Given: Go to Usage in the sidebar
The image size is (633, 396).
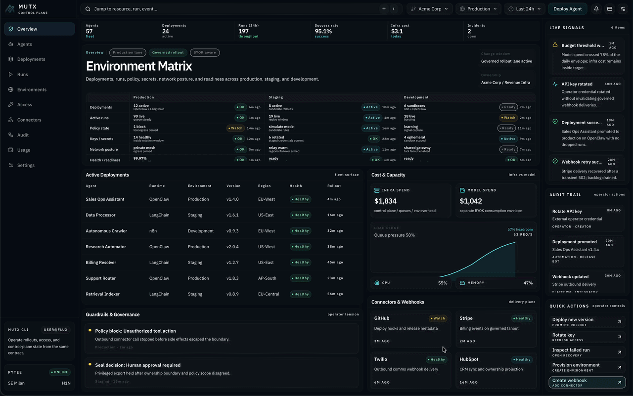Looking at the screenshot, I should click(40, 150).
